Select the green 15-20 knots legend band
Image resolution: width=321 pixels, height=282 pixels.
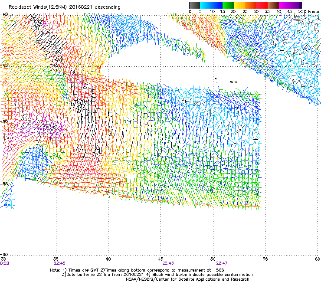(x=228, y=5)
